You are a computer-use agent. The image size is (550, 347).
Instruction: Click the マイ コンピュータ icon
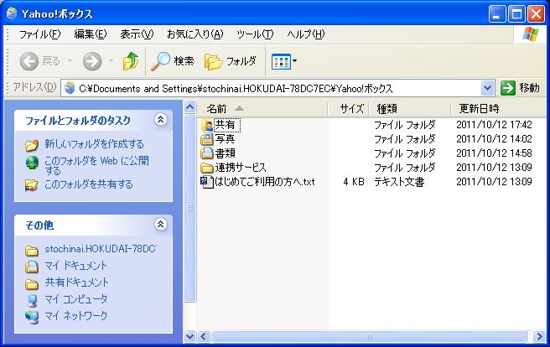click(x=32, y=300)
